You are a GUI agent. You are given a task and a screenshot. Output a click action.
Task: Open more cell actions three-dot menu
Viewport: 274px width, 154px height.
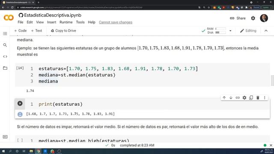265,98
